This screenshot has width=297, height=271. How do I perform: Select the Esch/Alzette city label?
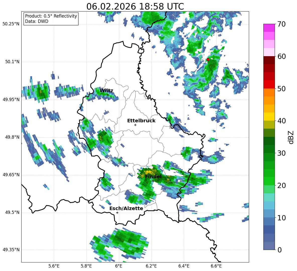pyautogui.click(x=126, y=208)
